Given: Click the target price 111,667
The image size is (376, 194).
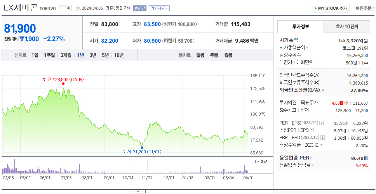Looking at the screenshot, I should coord(360,103).
